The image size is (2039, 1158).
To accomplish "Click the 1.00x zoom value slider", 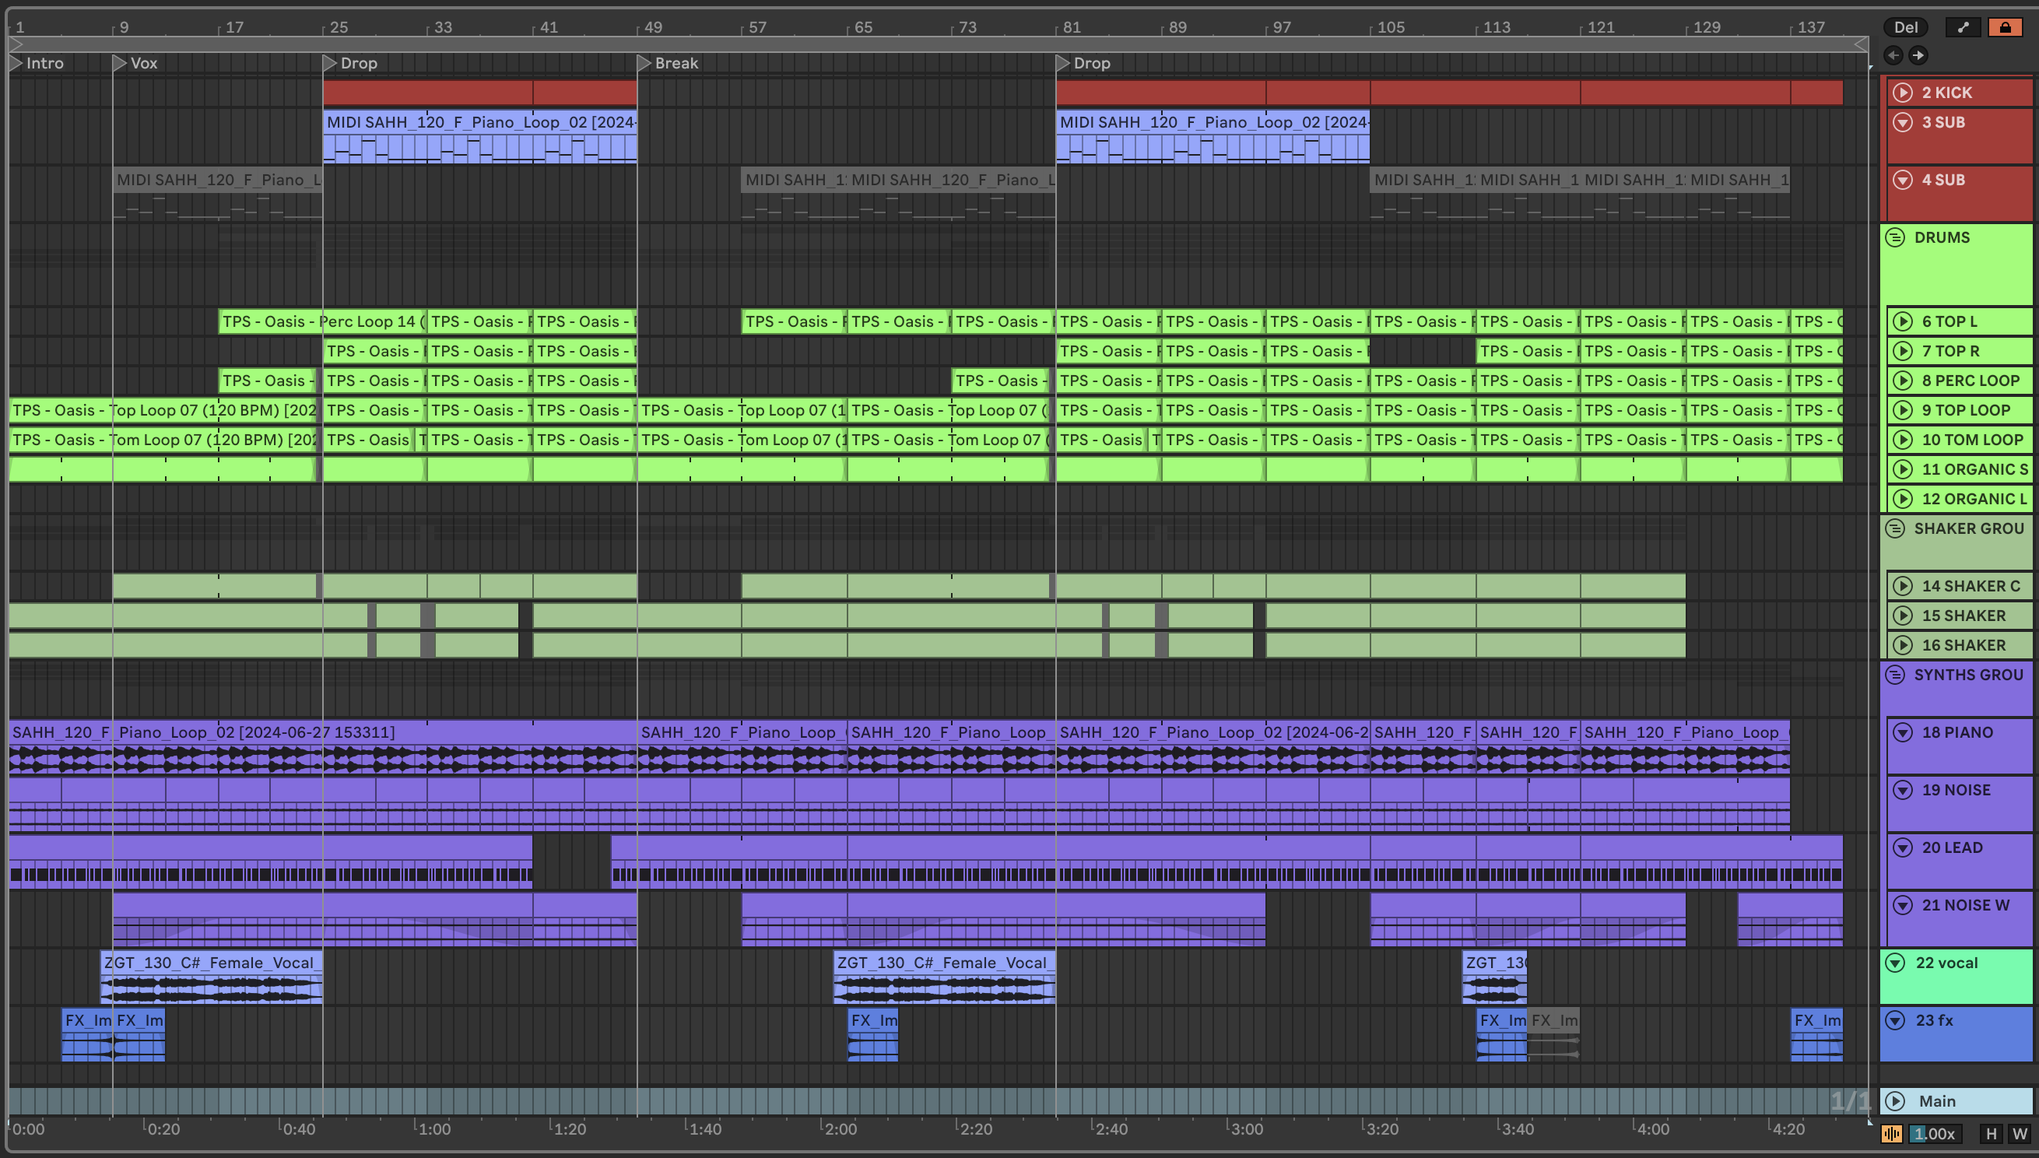I will (x=1935, y=1133).
